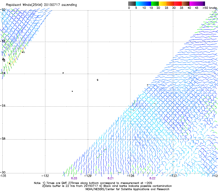This screenshot has height=191, width=218.
Task: Click the island marker near -24, -131
Action: point(63,73)
